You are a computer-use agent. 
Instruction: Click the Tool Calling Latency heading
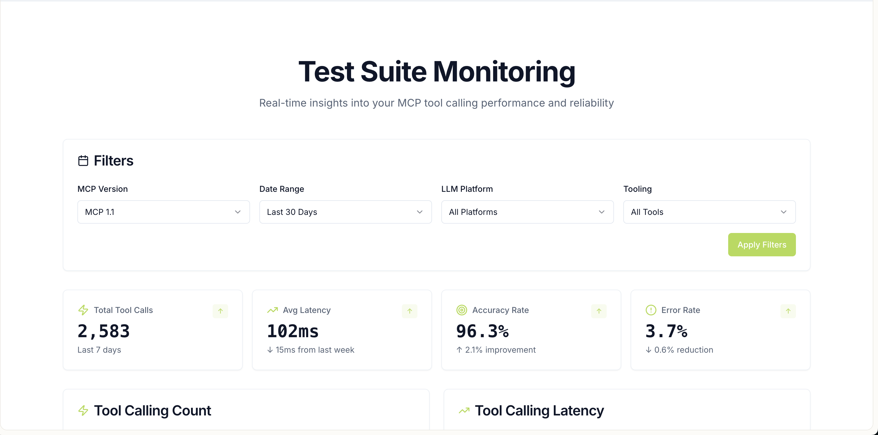pyautogui.click(x=539, y=410)
